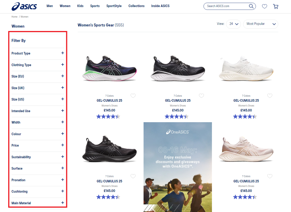Open the Kids menu
The image size is (291, 212).
[80, 6]
